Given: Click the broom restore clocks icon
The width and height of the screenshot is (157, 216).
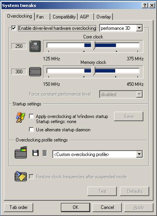Looking at the screenshot, I should coord(21,176).
